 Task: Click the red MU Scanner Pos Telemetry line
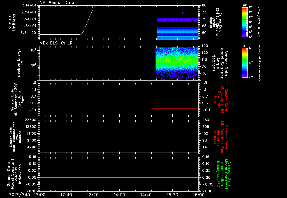pyautogui.click(x=175, y=142)
